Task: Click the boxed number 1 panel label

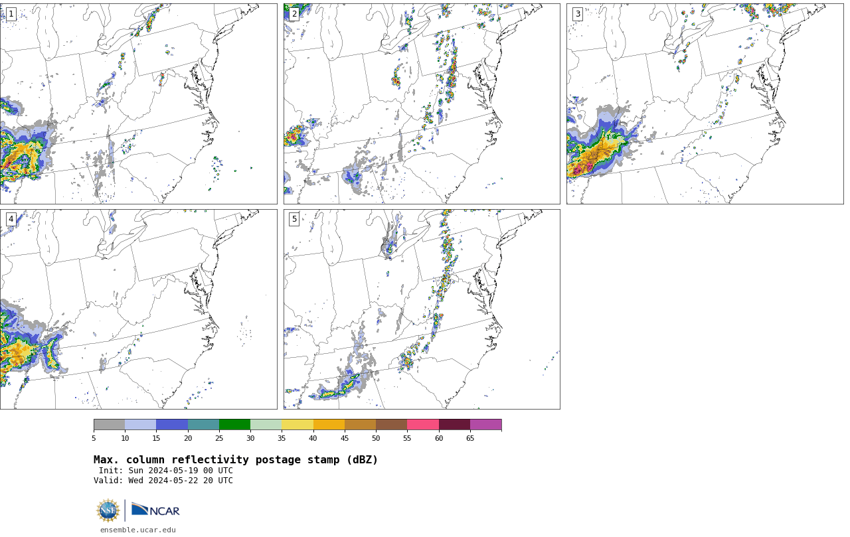Action: (11, 14)
